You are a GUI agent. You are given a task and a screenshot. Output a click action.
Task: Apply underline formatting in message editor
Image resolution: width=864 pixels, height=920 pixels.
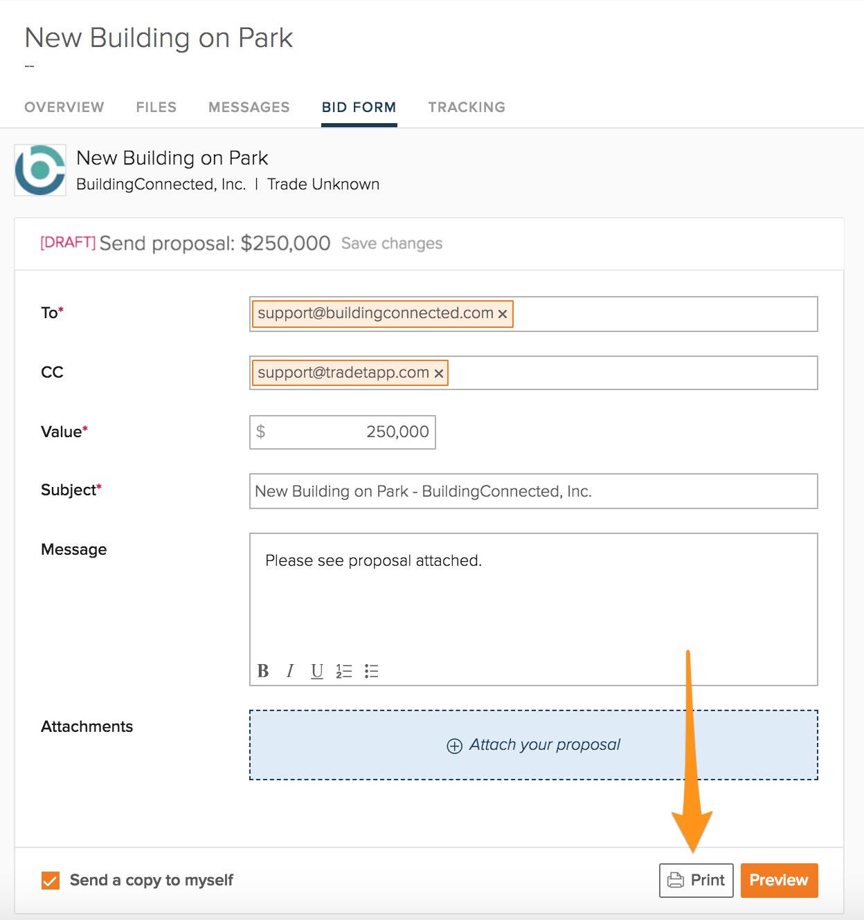pos(317,671)
